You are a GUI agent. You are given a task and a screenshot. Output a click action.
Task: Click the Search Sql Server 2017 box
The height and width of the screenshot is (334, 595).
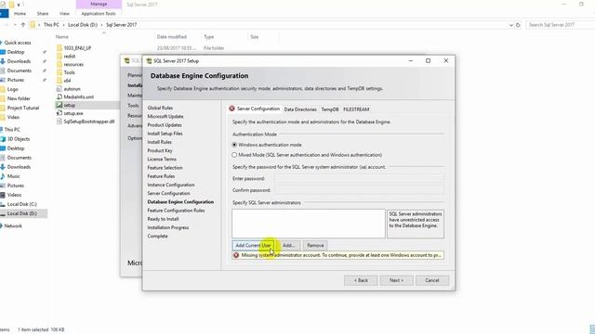(x=560, y=25)
